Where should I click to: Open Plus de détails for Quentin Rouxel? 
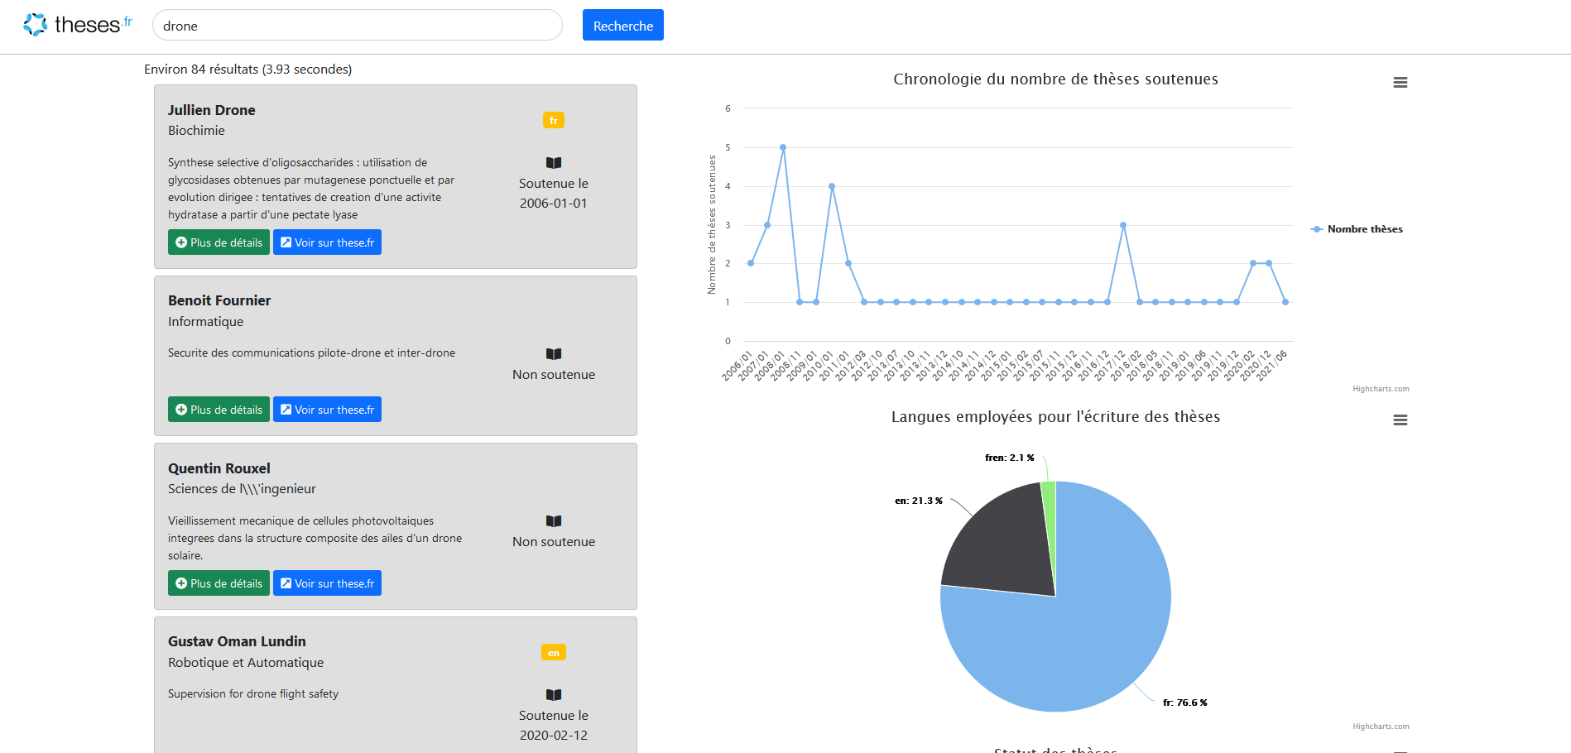pyautogui.click(x=219, y=583)
